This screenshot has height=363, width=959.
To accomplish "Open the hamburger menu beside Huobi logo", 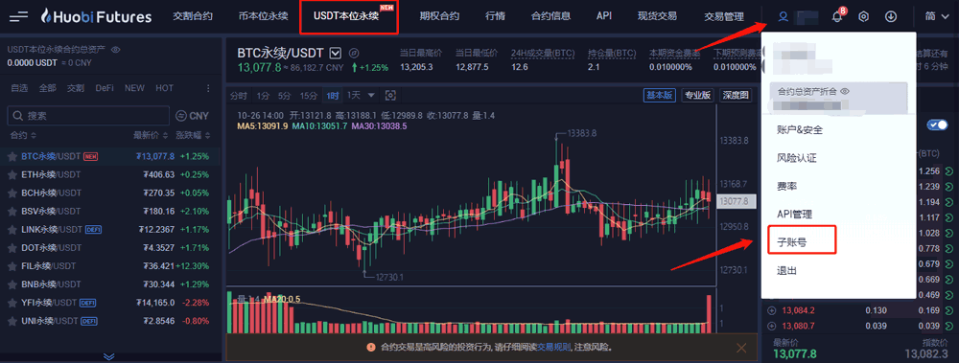I will point(19,16).
